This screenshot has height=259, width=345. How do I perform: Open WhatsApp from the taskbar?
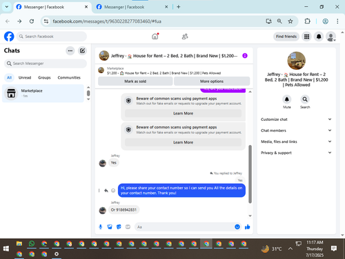32,244
